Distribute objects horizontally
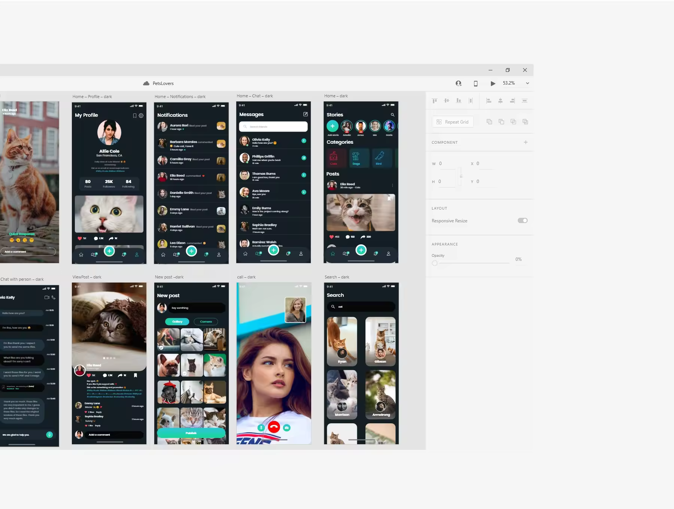The width and height of the screenshot is (674, 509). pos(471,101)
